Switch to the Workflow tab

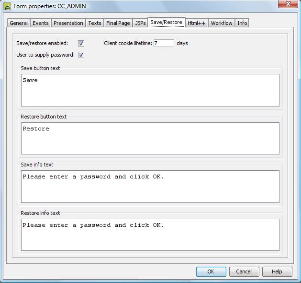point(222,23)
